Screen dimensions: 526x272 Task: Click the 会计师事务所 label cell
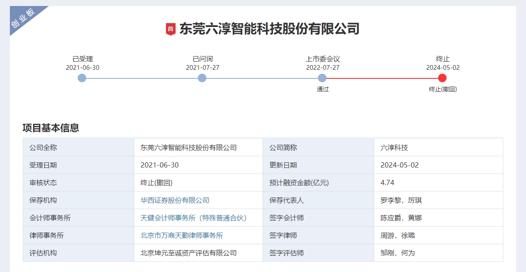coord(79,218)
